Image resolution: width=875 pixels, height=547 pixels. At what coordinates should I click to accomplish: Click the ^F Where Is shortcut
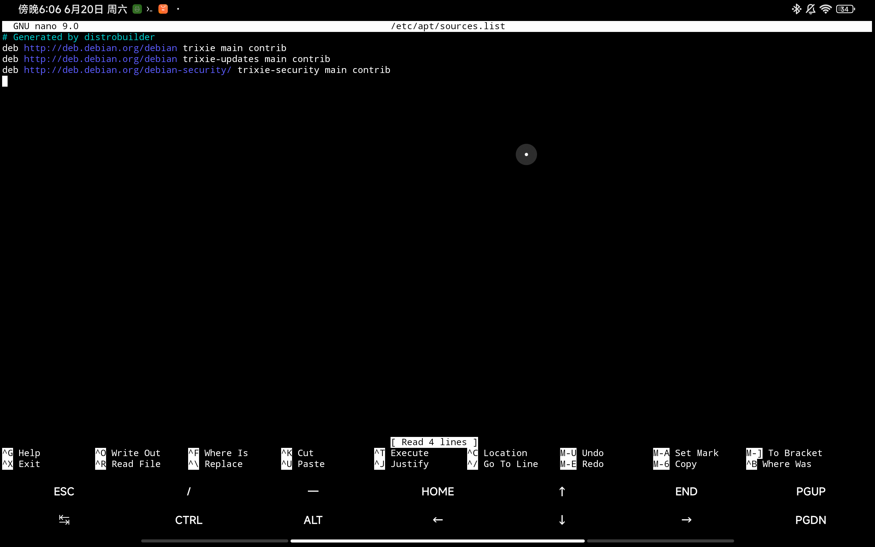pos(218,453)
